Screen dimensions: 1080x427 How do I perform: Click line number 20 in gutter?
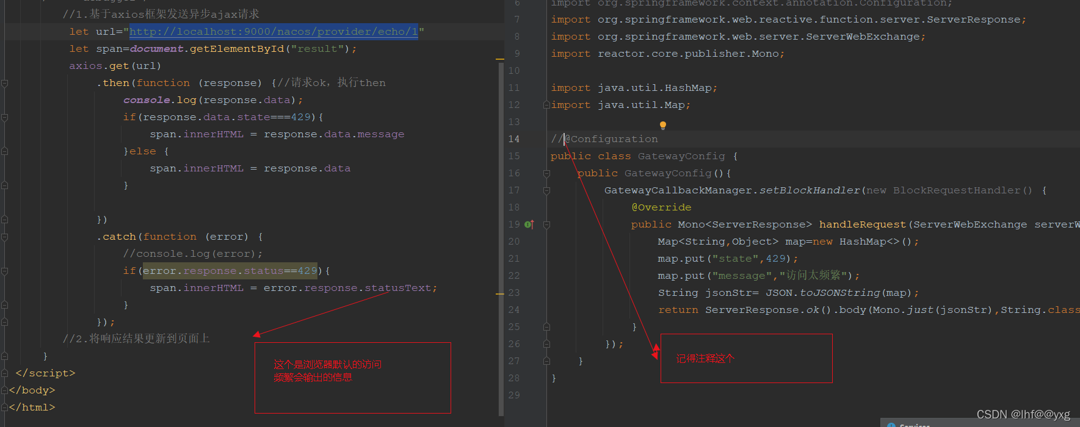pos(514,242)
